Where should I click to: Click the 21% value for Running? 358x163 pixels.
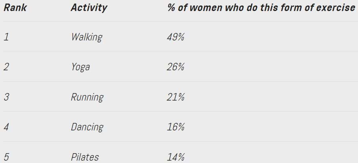pos(175,97)
